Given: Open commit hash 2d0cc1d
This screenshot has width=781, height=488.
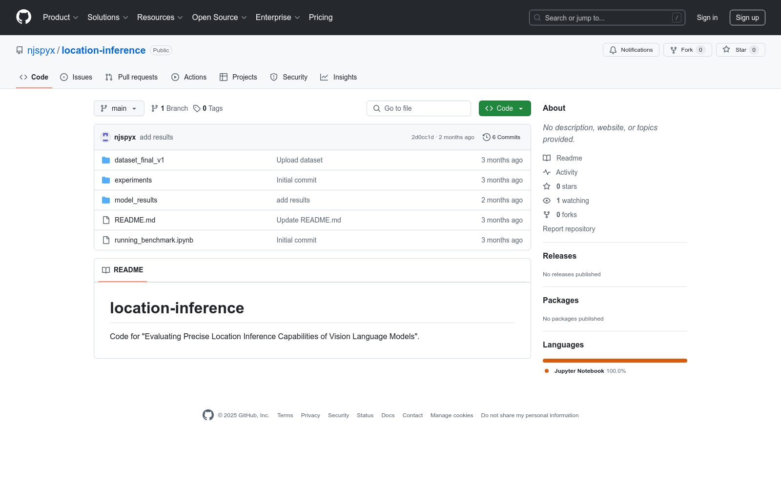Looking at the screenshot, I should (423, 137).
